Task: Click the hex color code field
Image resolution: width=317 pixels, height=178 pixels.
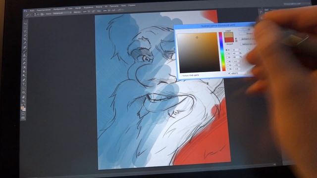Action: point(239,73)
